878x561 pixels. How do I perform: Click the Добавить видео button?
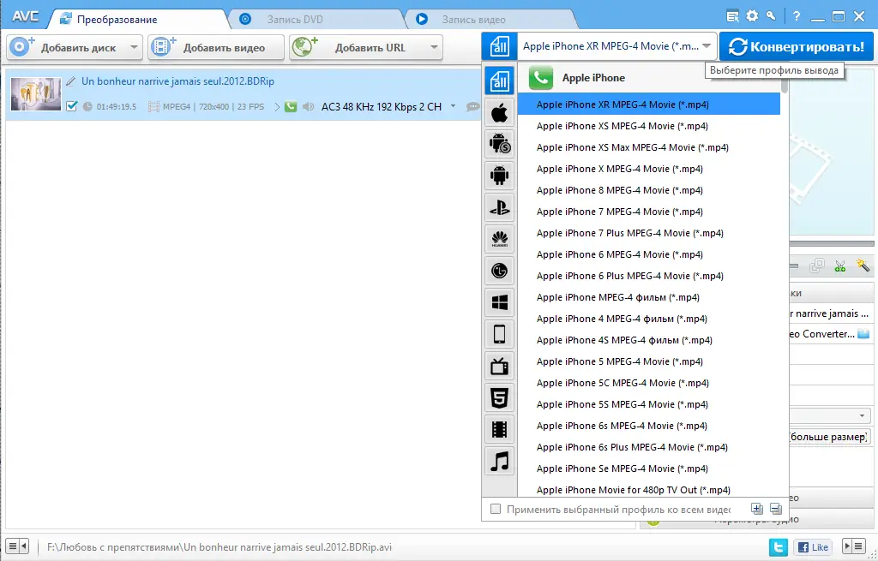[x=216, y=48]
